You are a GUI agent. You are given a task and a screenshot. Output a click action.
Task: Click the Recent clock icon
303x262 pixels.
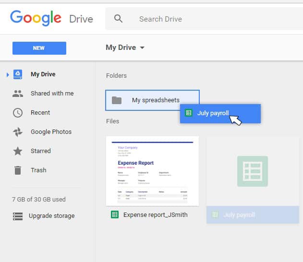(x=18, y=113)
